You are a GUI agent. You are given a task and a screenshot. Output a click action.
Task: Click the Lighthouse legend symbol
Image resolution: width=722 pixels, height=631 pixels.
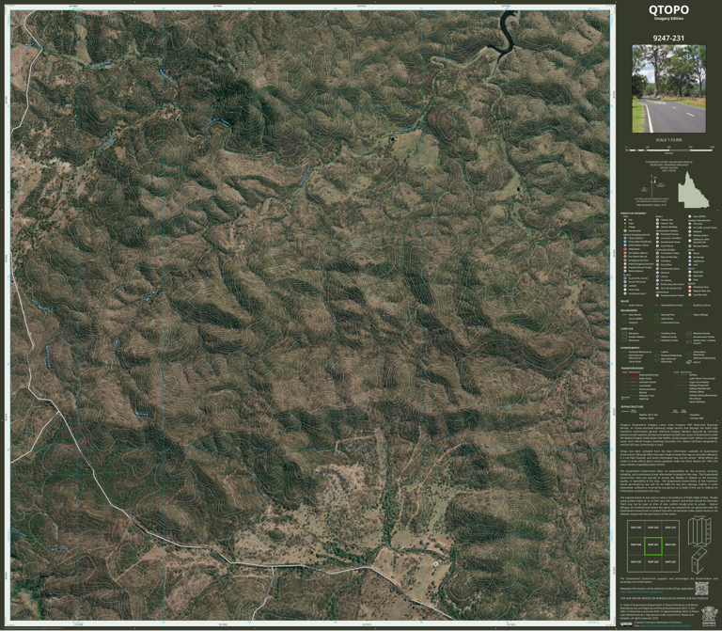(x=690, y=261)
